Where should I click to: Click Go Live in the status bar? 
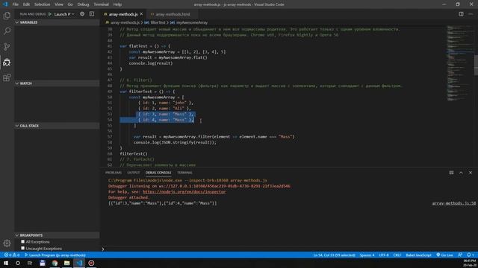click(445, 255)
